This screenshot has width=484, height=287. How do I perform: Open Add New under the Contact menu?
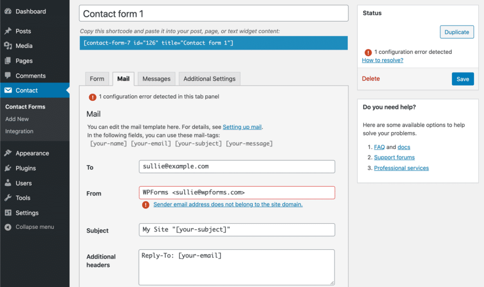click(17, 119)
